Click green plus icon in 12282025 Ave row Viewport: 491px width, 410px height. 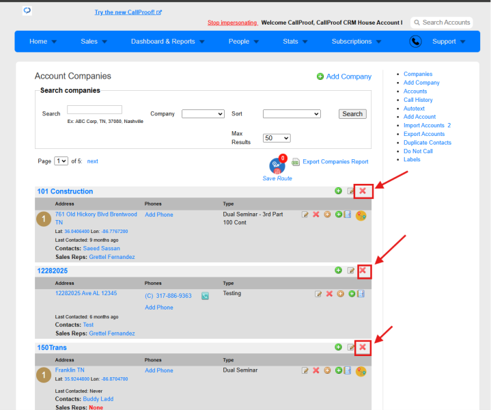pyautogui.click(x=352, y=294)
